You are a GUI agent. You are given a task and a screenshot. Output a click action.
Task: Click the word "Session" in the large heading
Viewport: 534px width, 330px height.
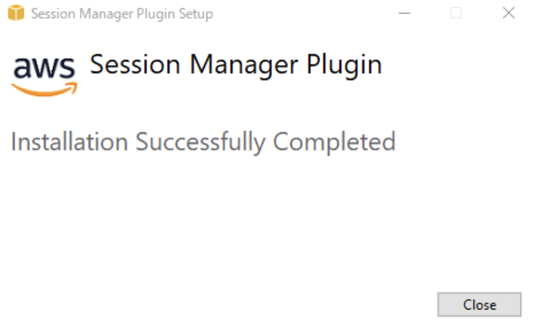point(135,64)
